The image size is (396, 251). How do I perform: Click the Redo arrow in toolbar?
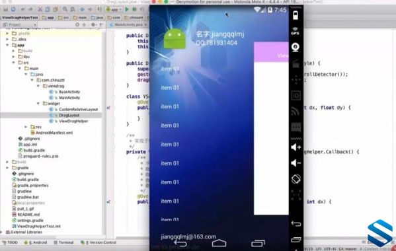click(x=31, y=9)
